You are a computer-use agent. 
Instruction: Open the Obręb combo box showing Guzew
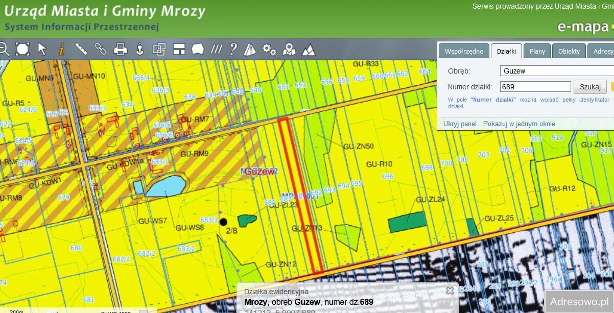(557, 71)
